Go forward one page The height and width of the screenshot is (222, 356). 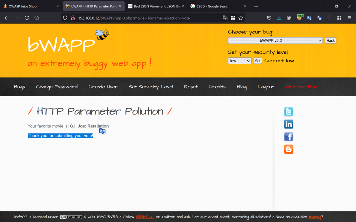17,18
